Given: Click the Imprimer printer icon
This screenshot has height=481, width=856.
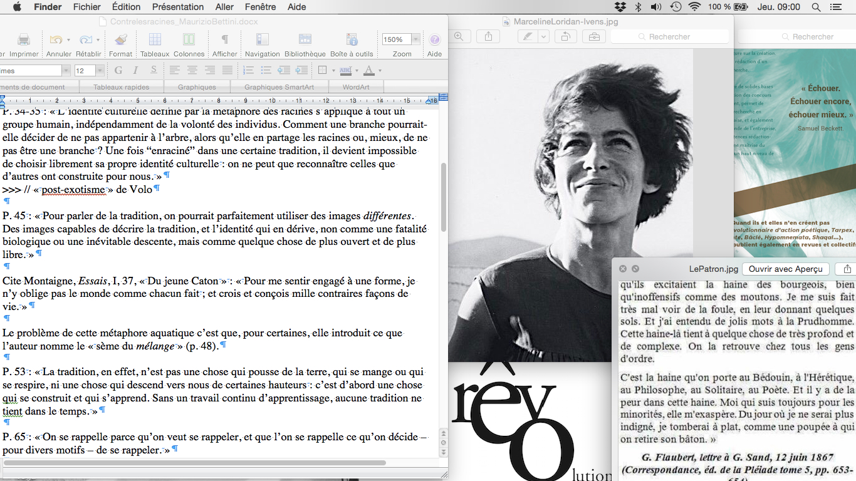Looking at the screenshot, I should 24,41.
